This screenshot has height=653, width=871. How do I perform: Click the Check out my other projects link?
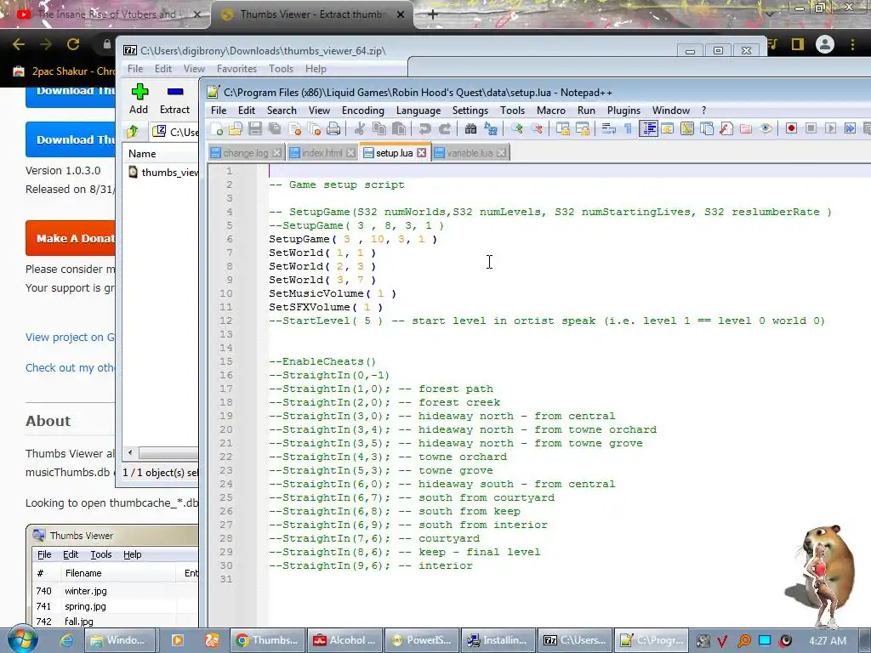coord(70,367)
